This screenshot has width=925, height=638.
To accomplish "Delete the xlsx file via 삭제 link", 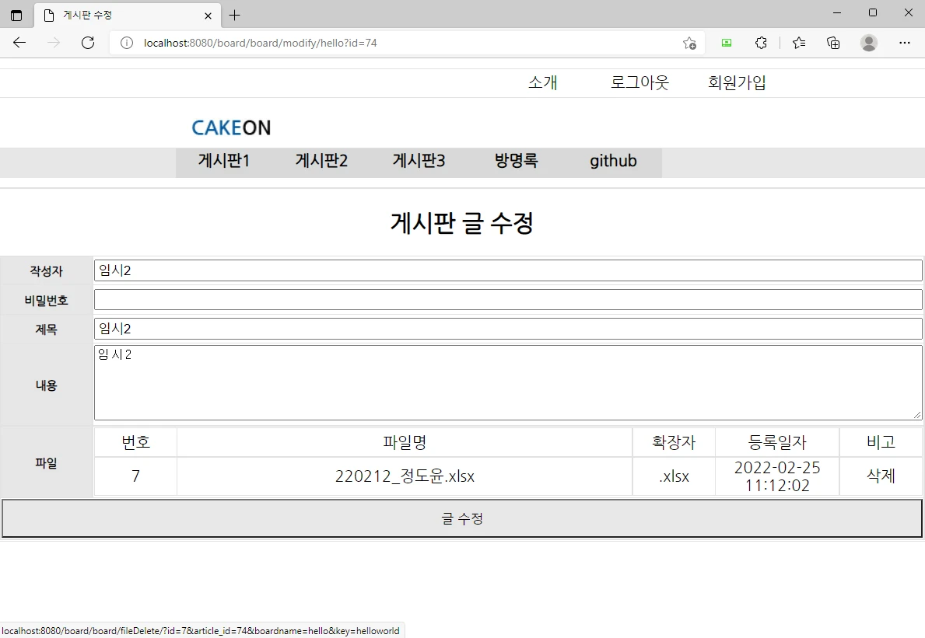I will [881, 476].
